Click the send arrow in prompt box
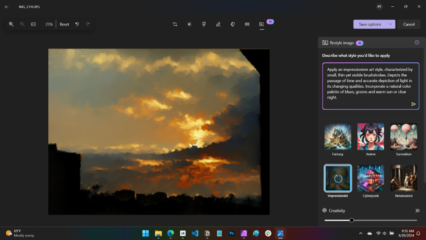426x240 pixels. click(x=413, y=104)
